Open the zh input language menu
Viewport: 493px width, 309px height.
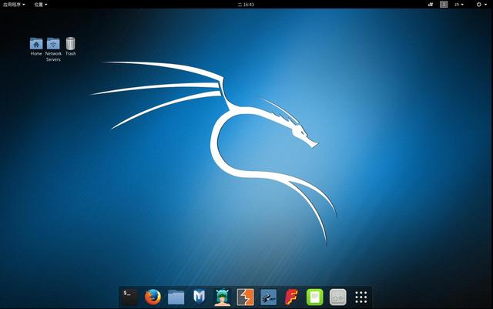click(459, 5)
